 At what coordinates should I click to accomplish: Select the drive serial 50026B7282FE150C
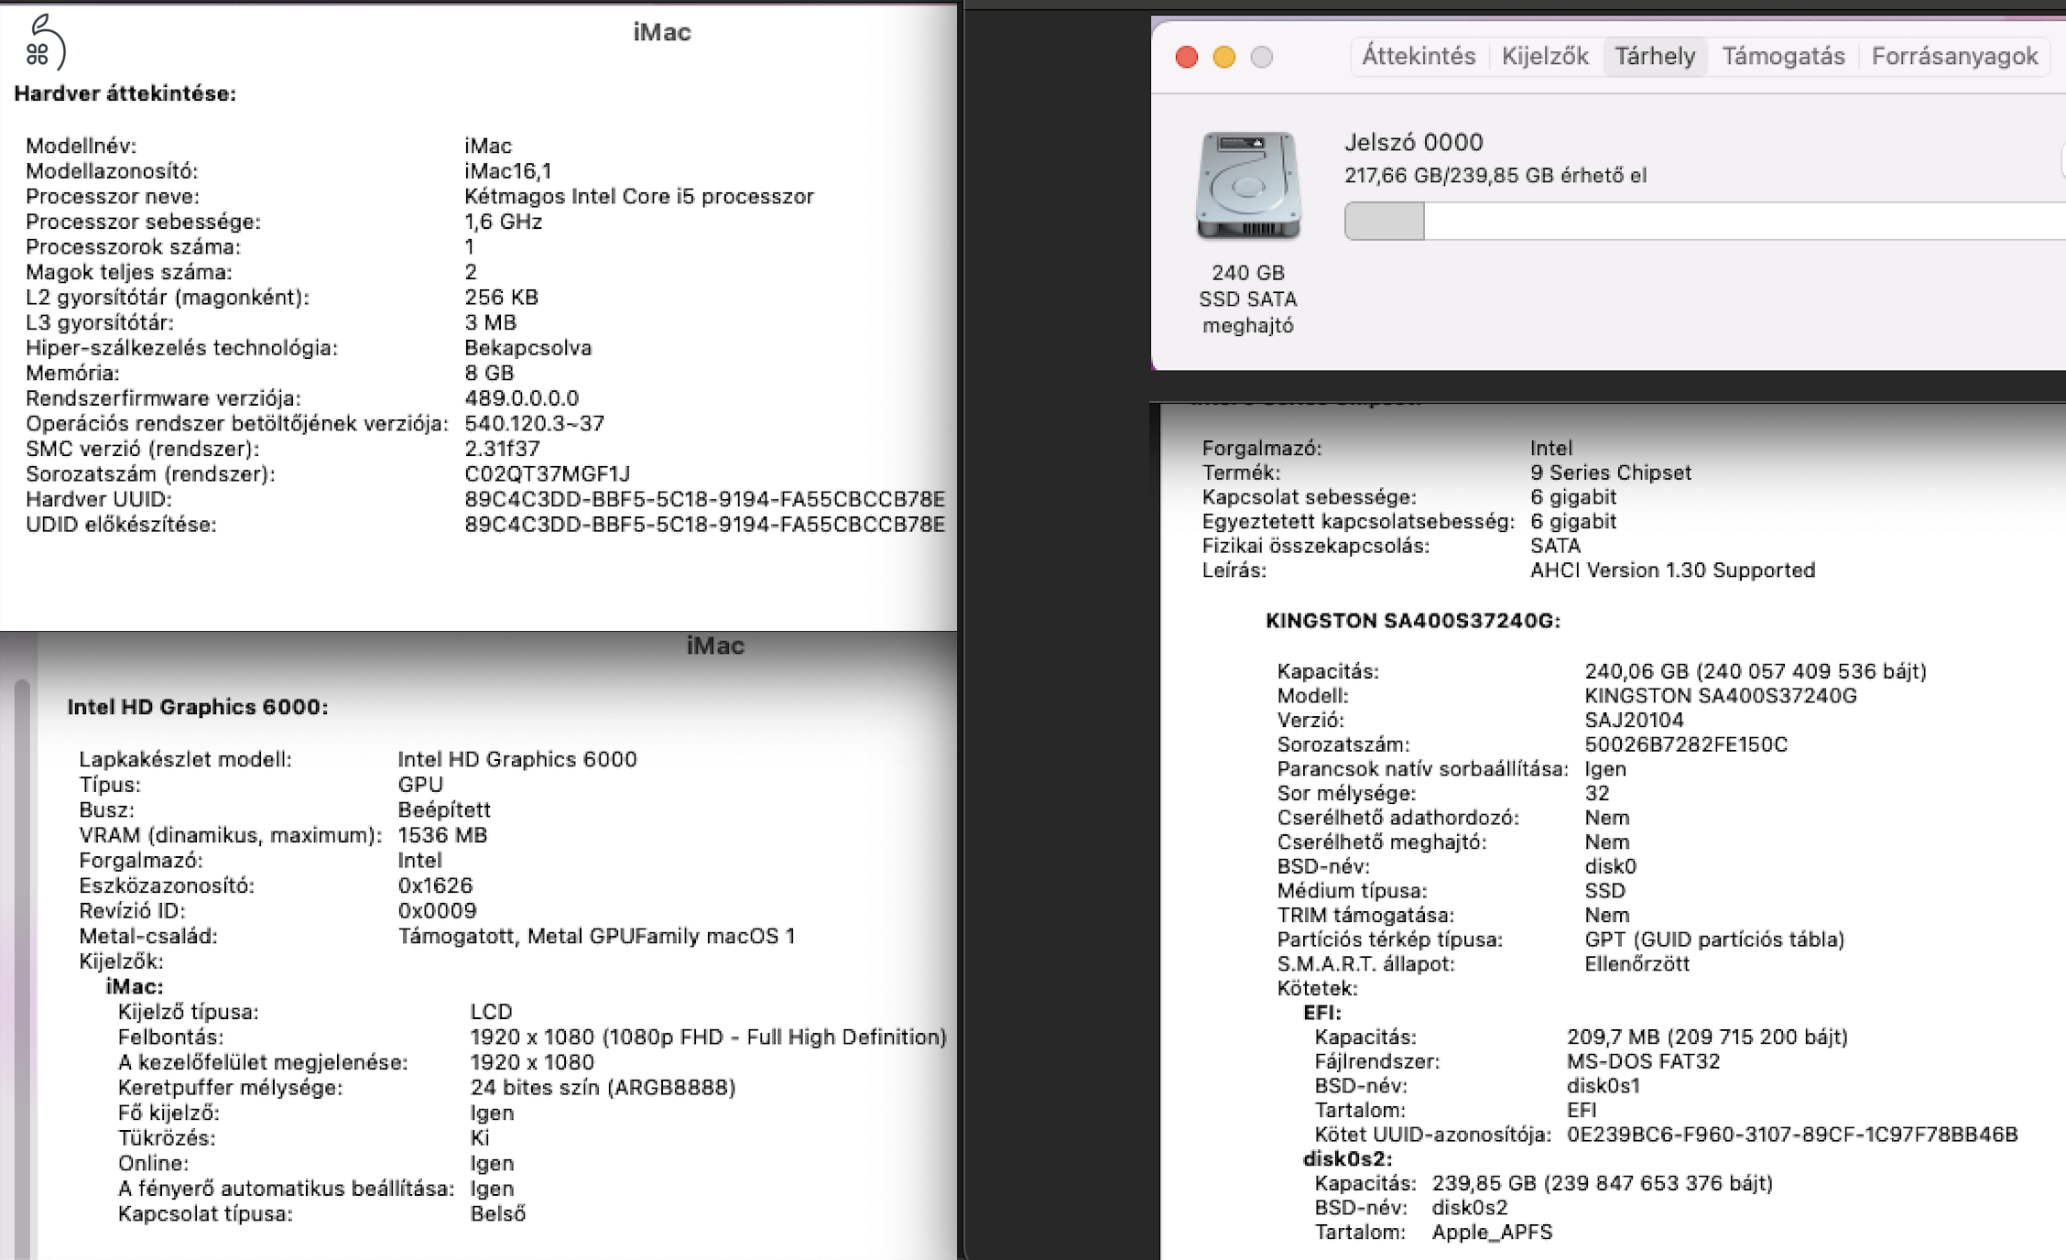coord(1686,744)
